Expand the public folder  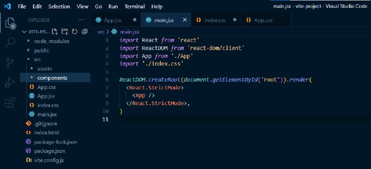(x=28, y=50)
